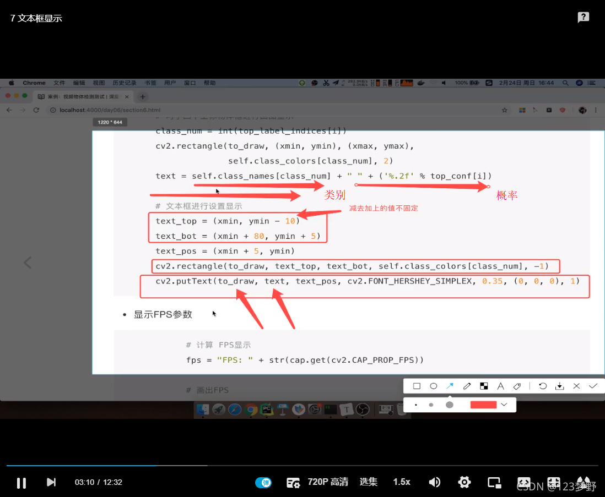Image resolution: width=605 pixels, height=497 pixels.
Task: Choose the medium stroke size dot
Action: pyautogui.click(x=431, y=405)
